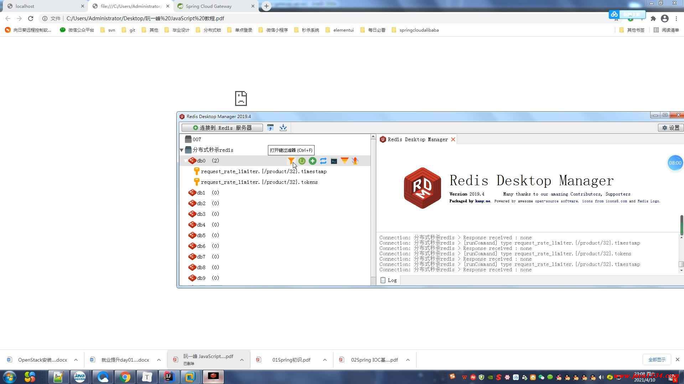Click the 微信公众平台 bookmark
684x384 pixels.
tap(77, 30)
